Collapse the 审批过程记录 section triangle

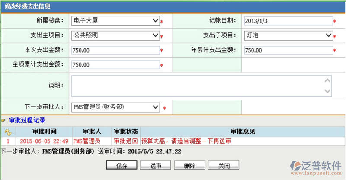pyautogui.click(x=3, y=121)
